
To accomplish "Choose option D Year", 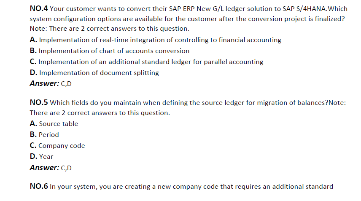I will coord(41,157).
